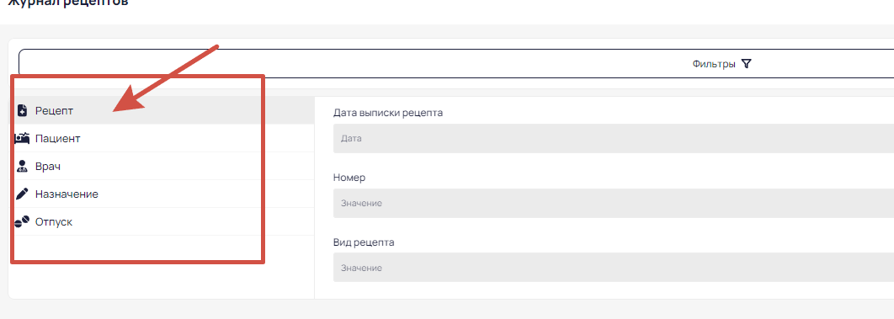Select the Врач filter section
Image resolution: width=894 pixels, height=319 pixels.
[162, 167]
